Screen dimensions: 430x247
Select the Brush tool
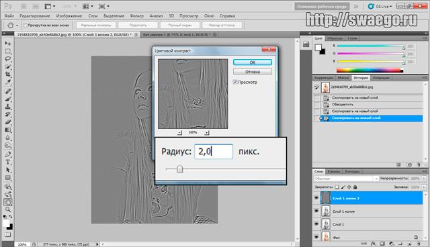8,99
